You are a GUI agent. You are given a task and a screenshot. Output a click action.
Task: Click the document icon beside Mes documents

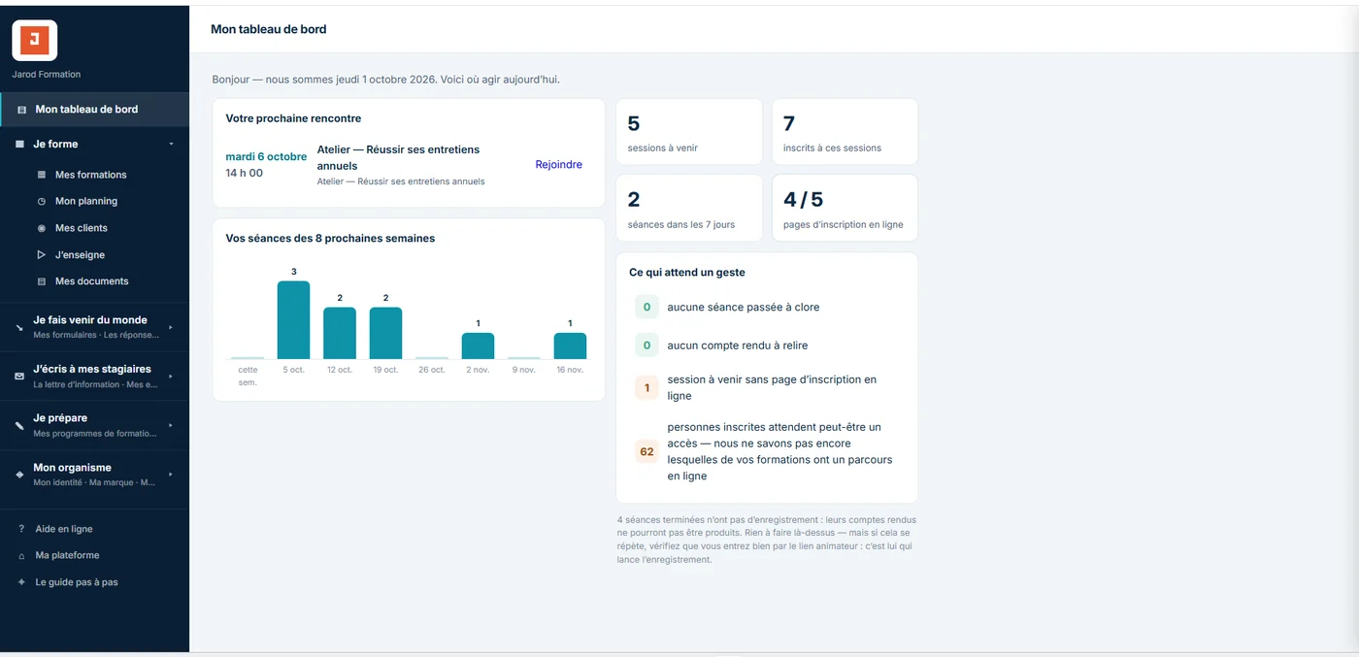pyautogui.click(x=41, y=281)
